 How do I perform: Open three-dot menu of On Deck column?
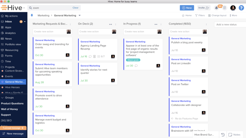click(x=116, y=24)
